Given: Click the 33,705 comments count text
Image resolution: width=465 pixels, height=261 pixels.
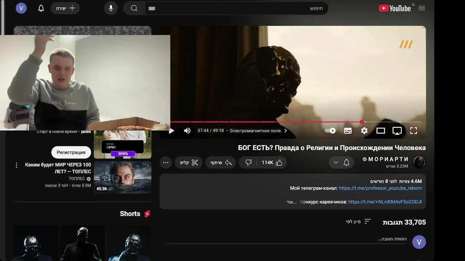Looking at the screenshot, I should click(x=404, y=222).
